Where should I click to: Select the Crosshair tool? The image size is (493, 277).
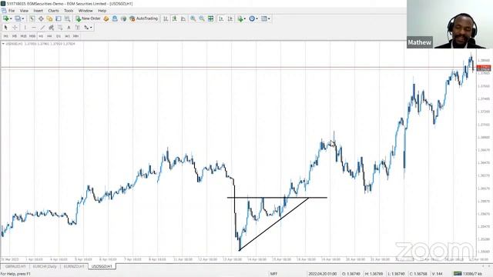[x=15, y=28]
